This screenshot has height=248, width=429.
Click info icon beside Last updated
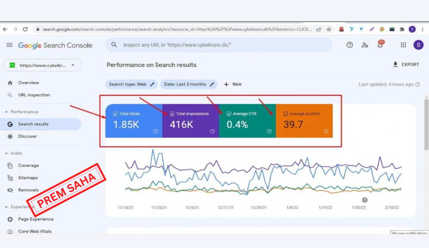[418, 85]
